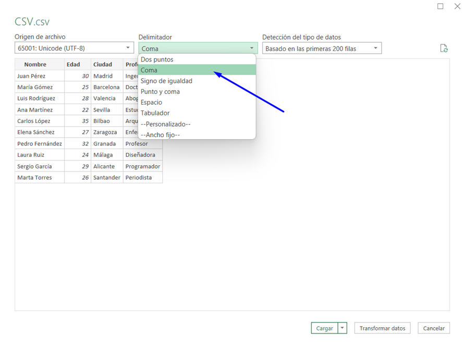This screenshot has height=347, width=462.
Task: Click the Valencia city cell
Action: [107, 98]
